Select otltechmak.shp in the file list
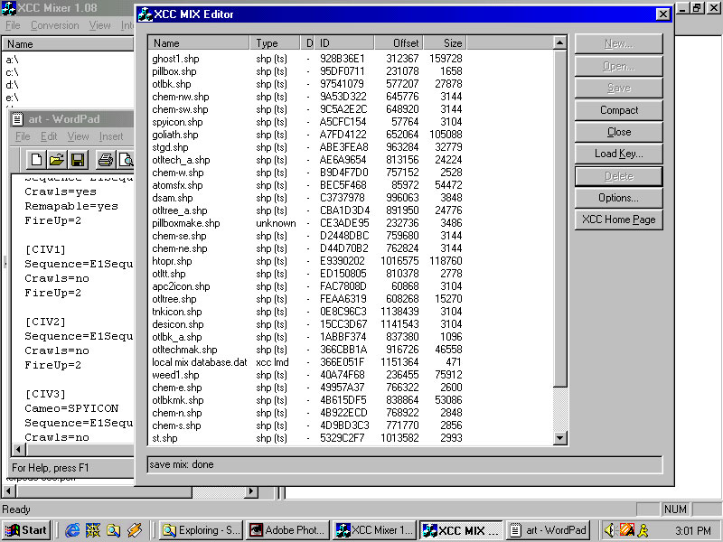The height and width of the screenshot is (542, 723). click(x=184, y=350)
